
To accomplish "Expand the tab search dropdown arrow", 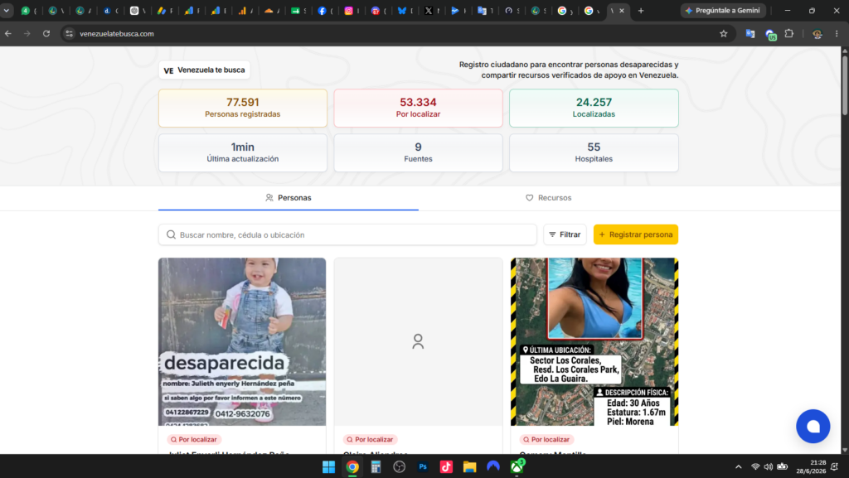I will point(7,11).
